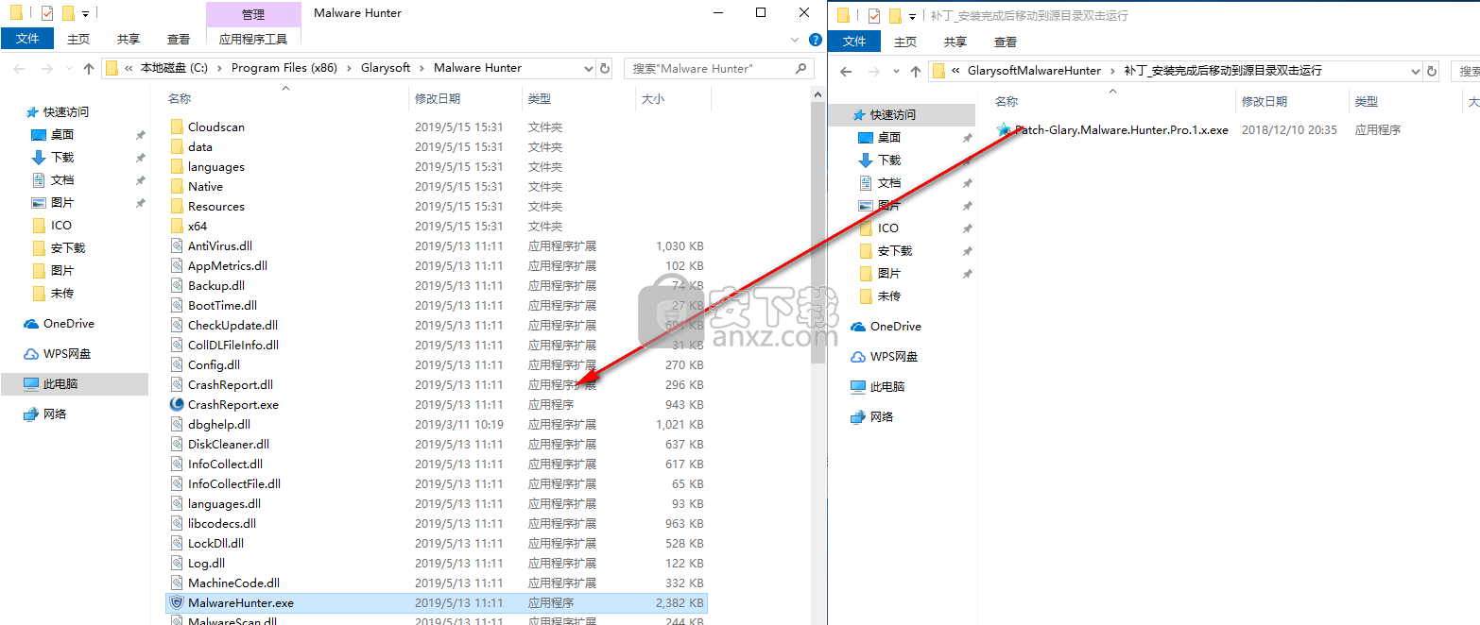Image resolution: width=1480 pixels, height=625 pixels.
Task: Open WPS网盘 in left window sidebar
Action: click(x=60, y=353)
